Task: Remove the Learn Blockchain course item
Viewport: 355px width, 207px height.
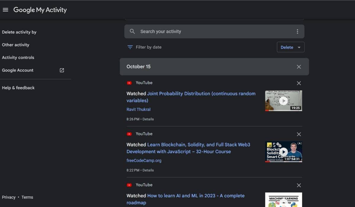Action: coord(299,134)
